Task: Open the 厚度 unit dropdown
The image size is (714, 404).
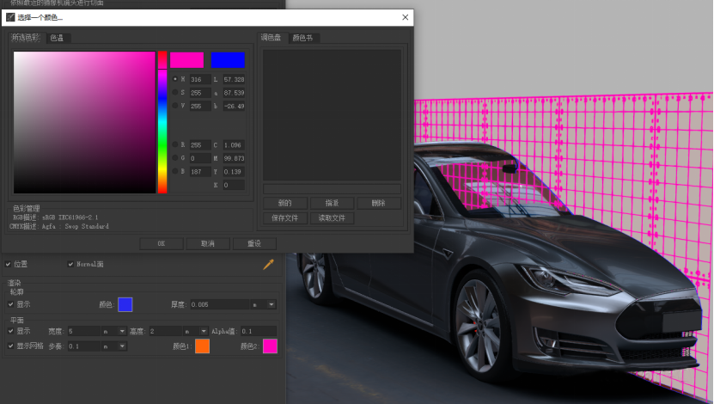Action: [264, 304]
